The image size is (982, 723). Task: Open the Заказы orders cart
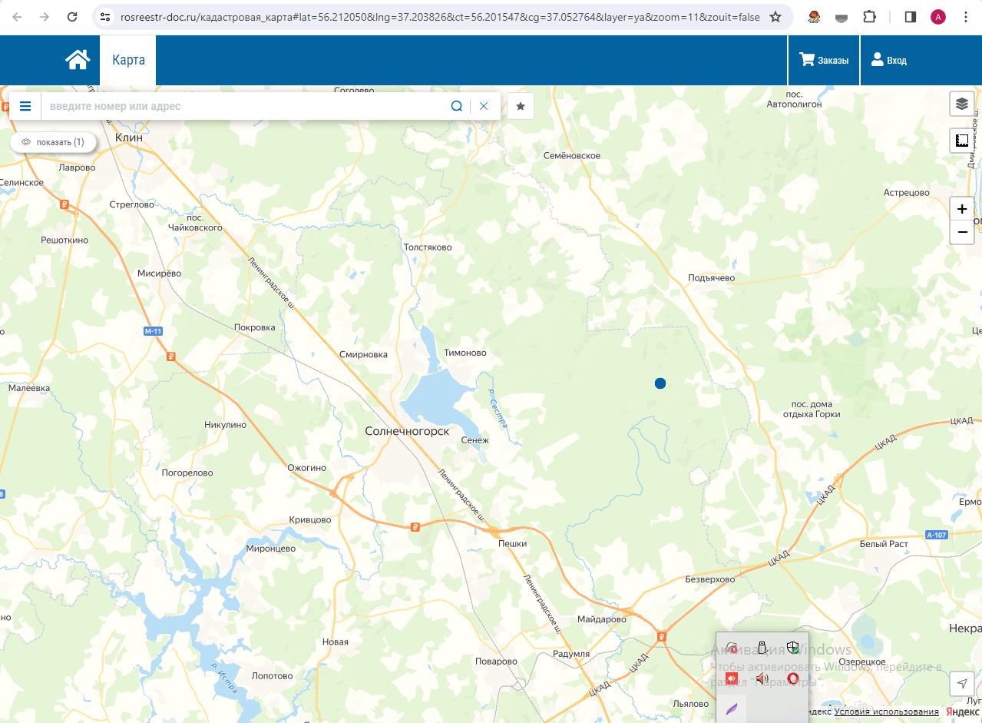click(x=824, y=60)
